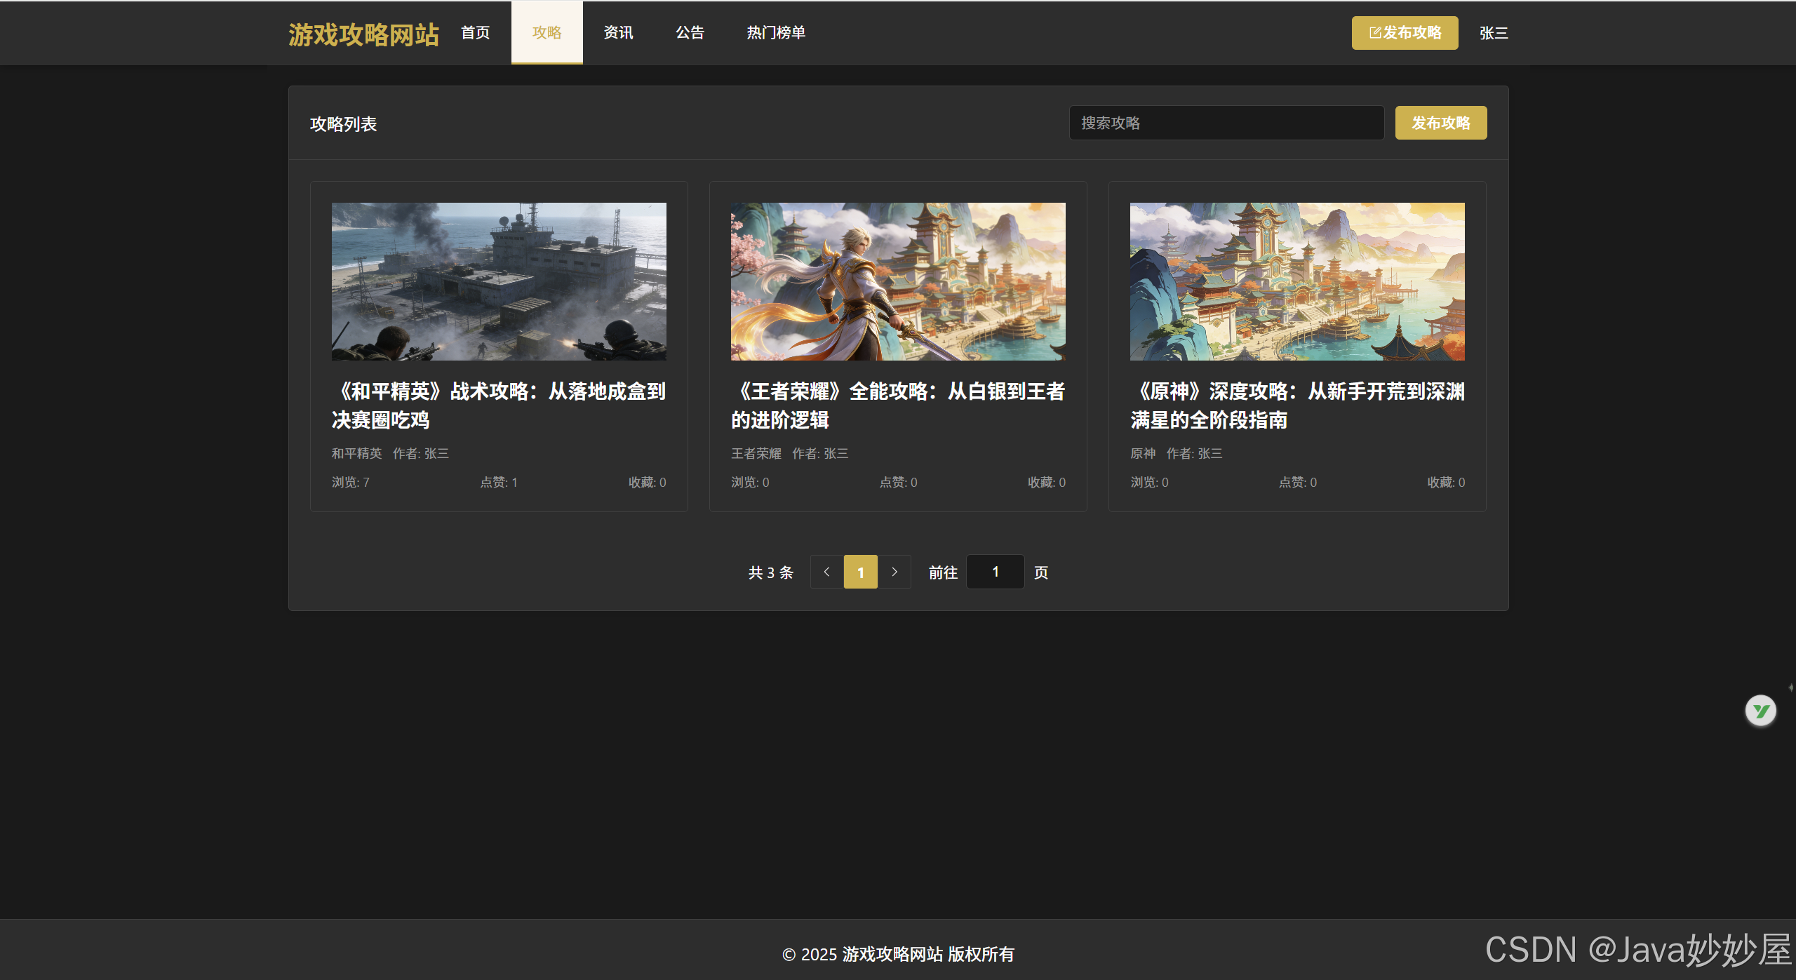Click 发布攻略 button in top navbar
This screenshot has width=1796, height=980.
pos(1405,33)
